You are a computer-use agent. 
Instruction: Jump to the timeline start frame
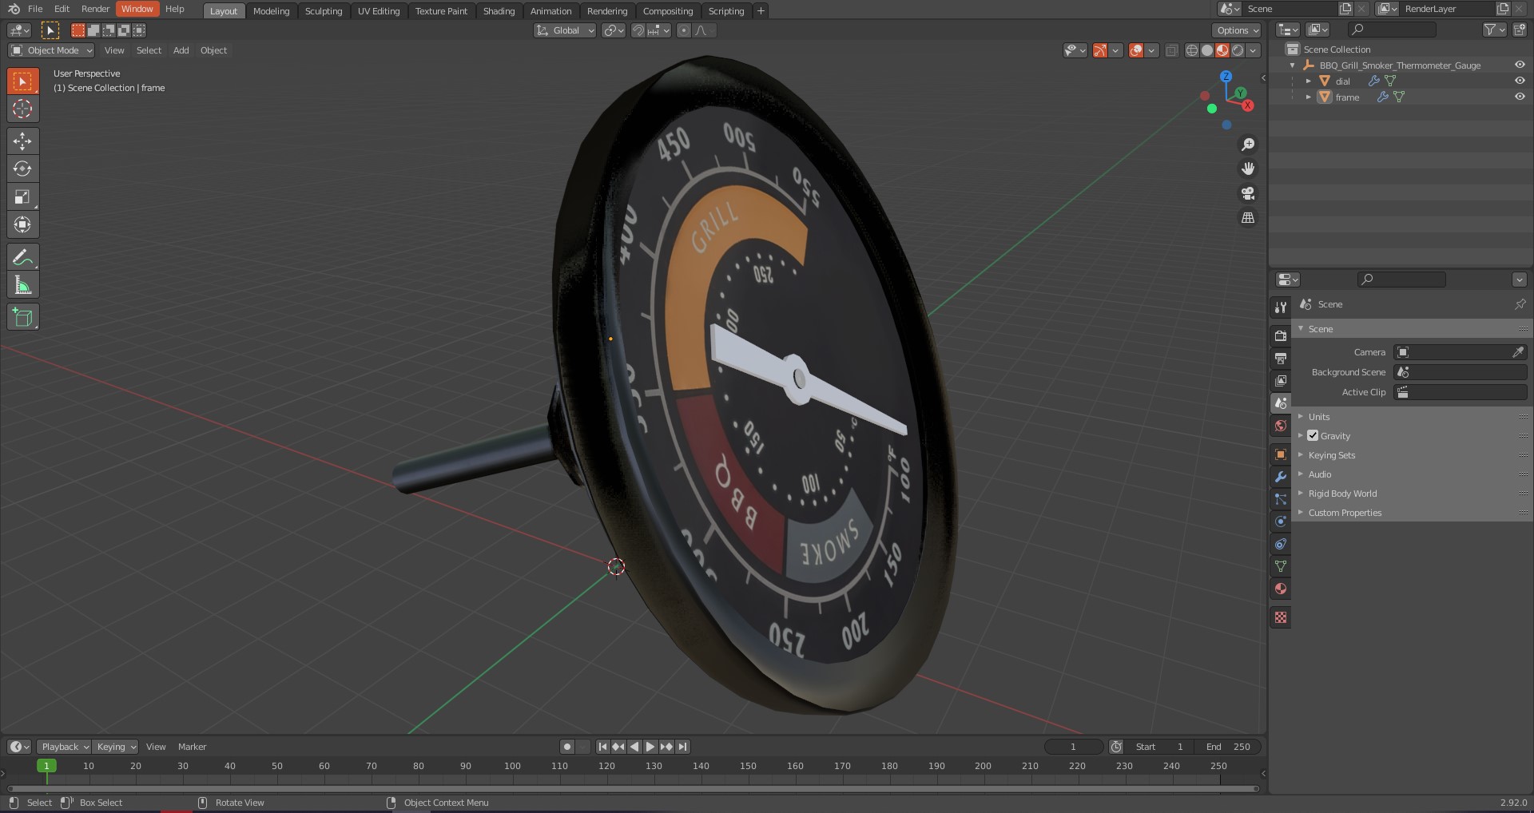click(603, 747)
